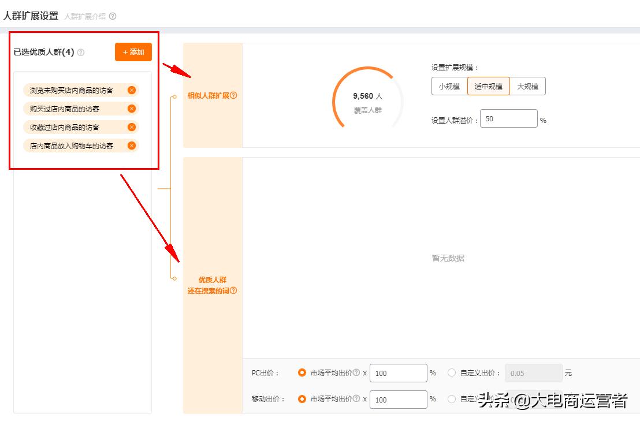Click the 店内商品放入购物车的访客 tag text
Image resolution: width=640 pixels, height=421 pixels.
[72, 146]
